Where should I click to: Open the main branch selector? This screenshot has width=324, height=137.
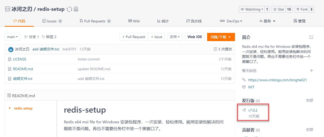(12, 37)
